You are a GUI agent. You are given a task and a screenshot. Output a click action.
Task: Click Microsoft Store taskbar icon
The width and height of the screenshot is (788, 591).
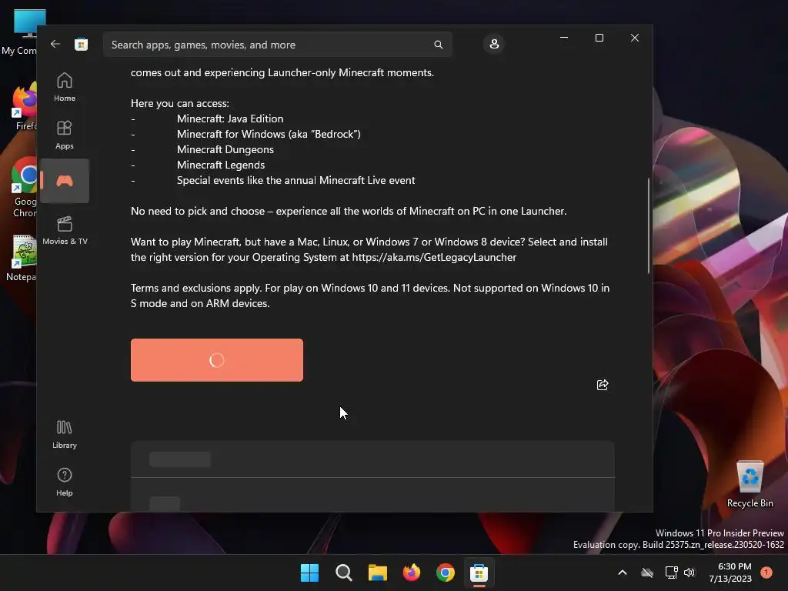[x=479, y=573]
